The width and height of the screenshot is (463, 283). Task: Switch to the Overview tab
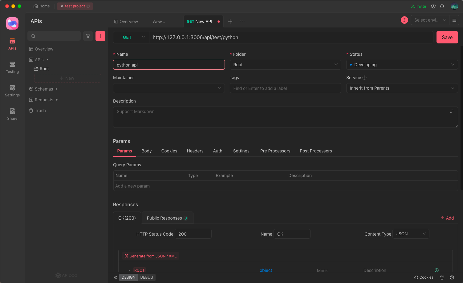(126, 22)
